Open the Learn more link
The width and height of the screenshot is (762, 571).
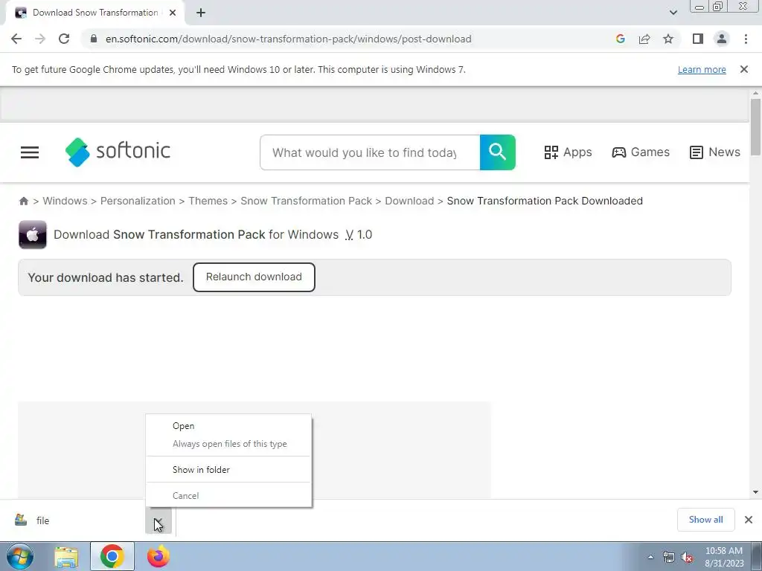click(x=702, y=70)
